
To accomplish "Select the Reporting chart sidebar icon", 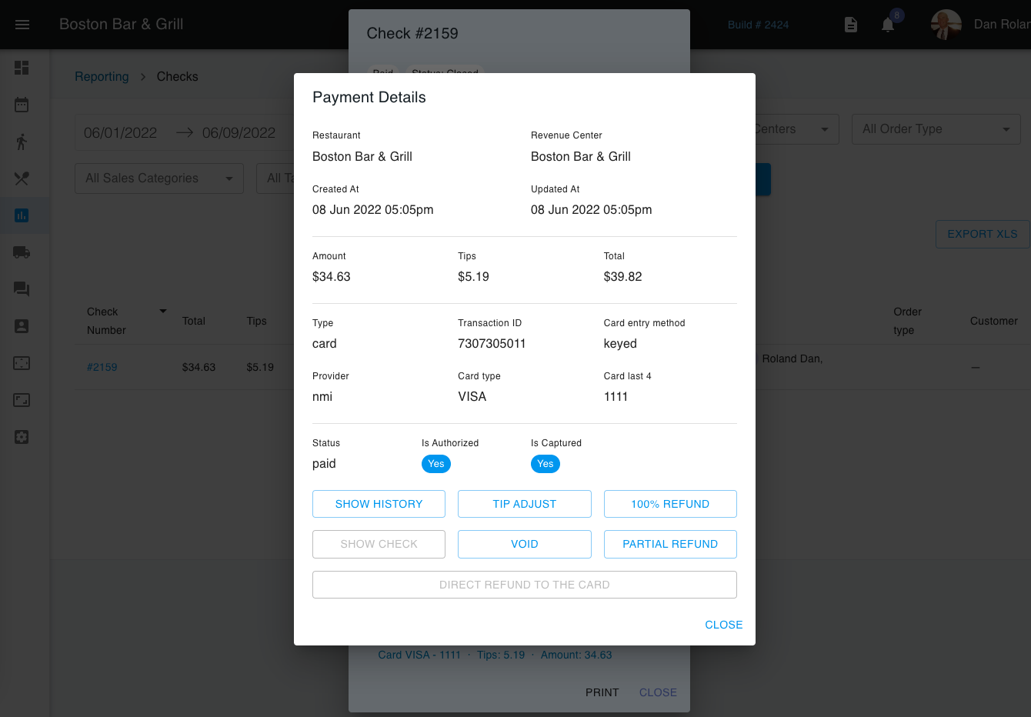I will (x=22, y=215).
